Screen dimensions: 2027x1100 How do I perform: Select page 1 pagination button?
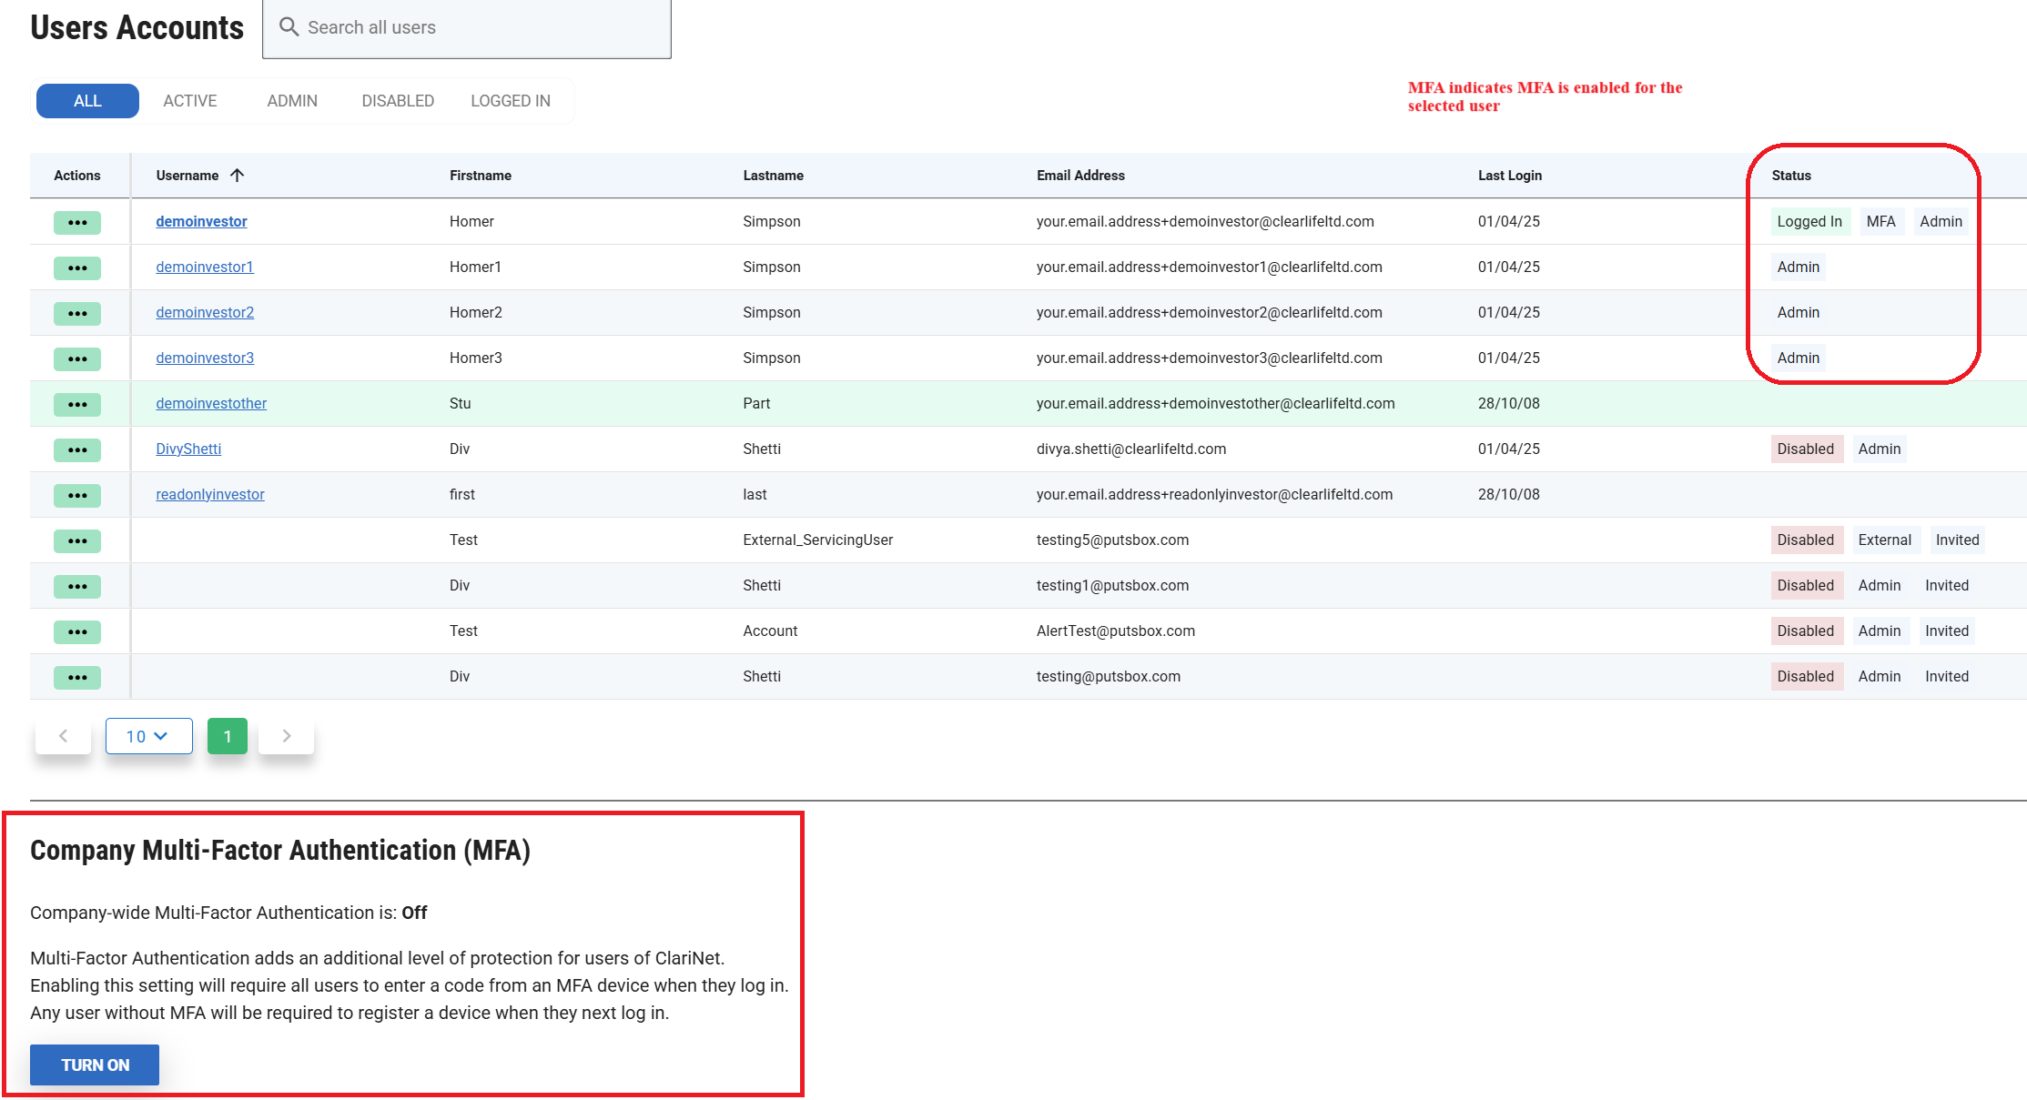[x=228, y=736]
